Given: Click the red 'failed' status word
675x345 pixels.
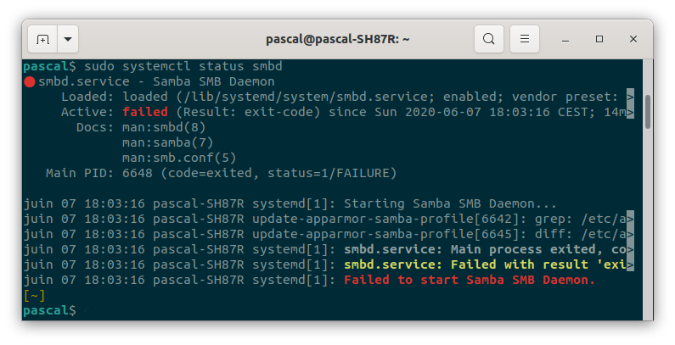Looking at the screenshot, I should (145, 112).
